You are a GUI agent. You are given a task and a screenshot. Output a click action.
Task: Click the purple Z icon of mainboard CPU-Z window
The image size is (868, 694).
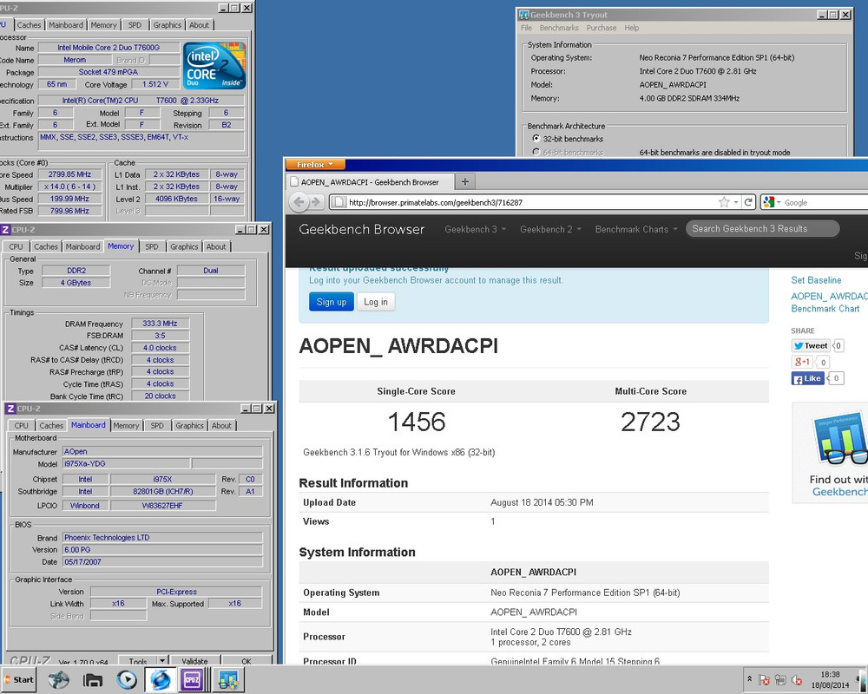coord(10,409)
